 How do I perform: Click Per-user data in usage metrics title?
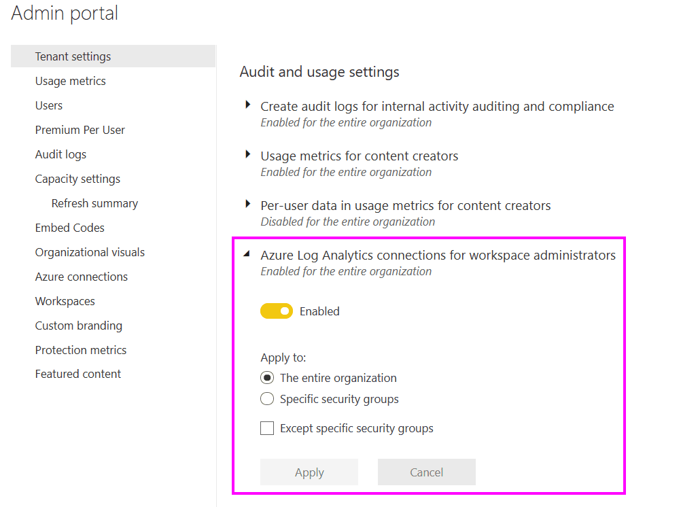pos(406,205)
